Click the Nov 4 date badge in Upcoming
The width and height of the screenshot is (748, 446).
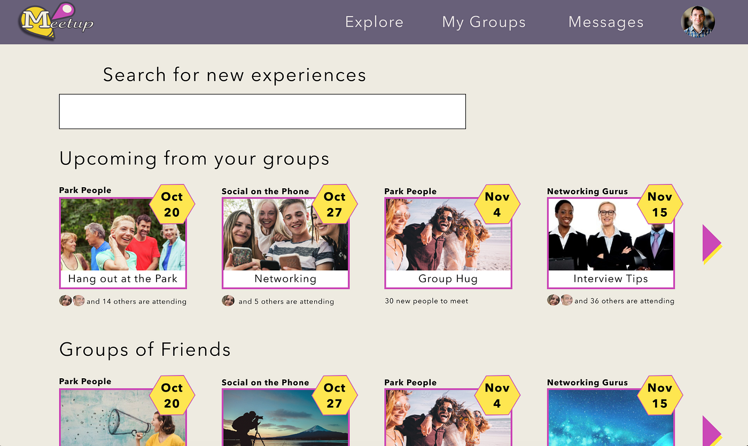click(x=497, y=204)
